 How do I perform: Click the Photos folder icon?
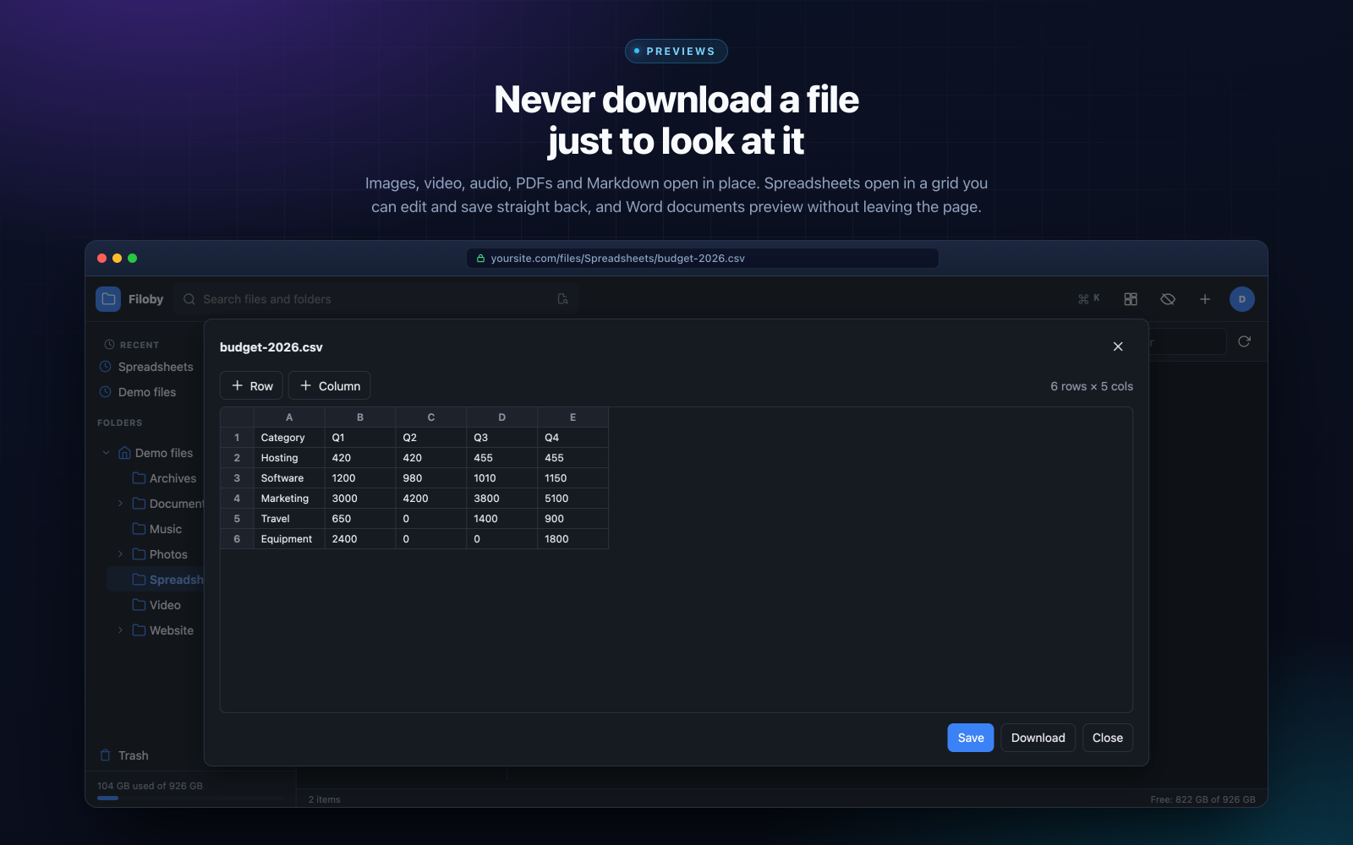140,554
